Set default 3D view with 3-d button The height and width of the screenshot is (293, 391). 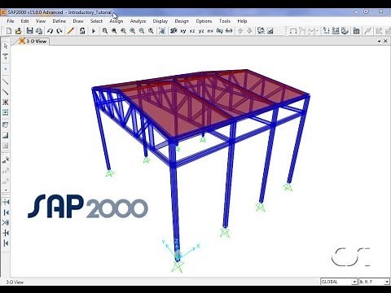coord(174,31)
